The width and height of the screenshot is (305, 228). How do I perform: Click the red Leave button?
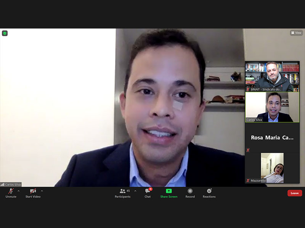coord(295,193)
